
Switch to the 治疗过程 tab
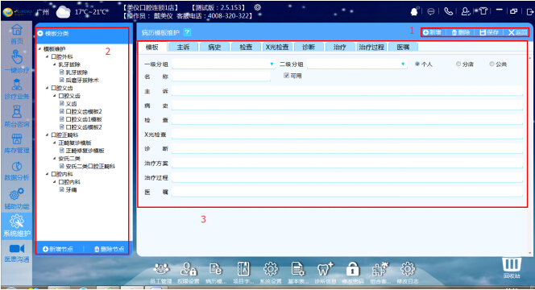[x=371, y=47]
